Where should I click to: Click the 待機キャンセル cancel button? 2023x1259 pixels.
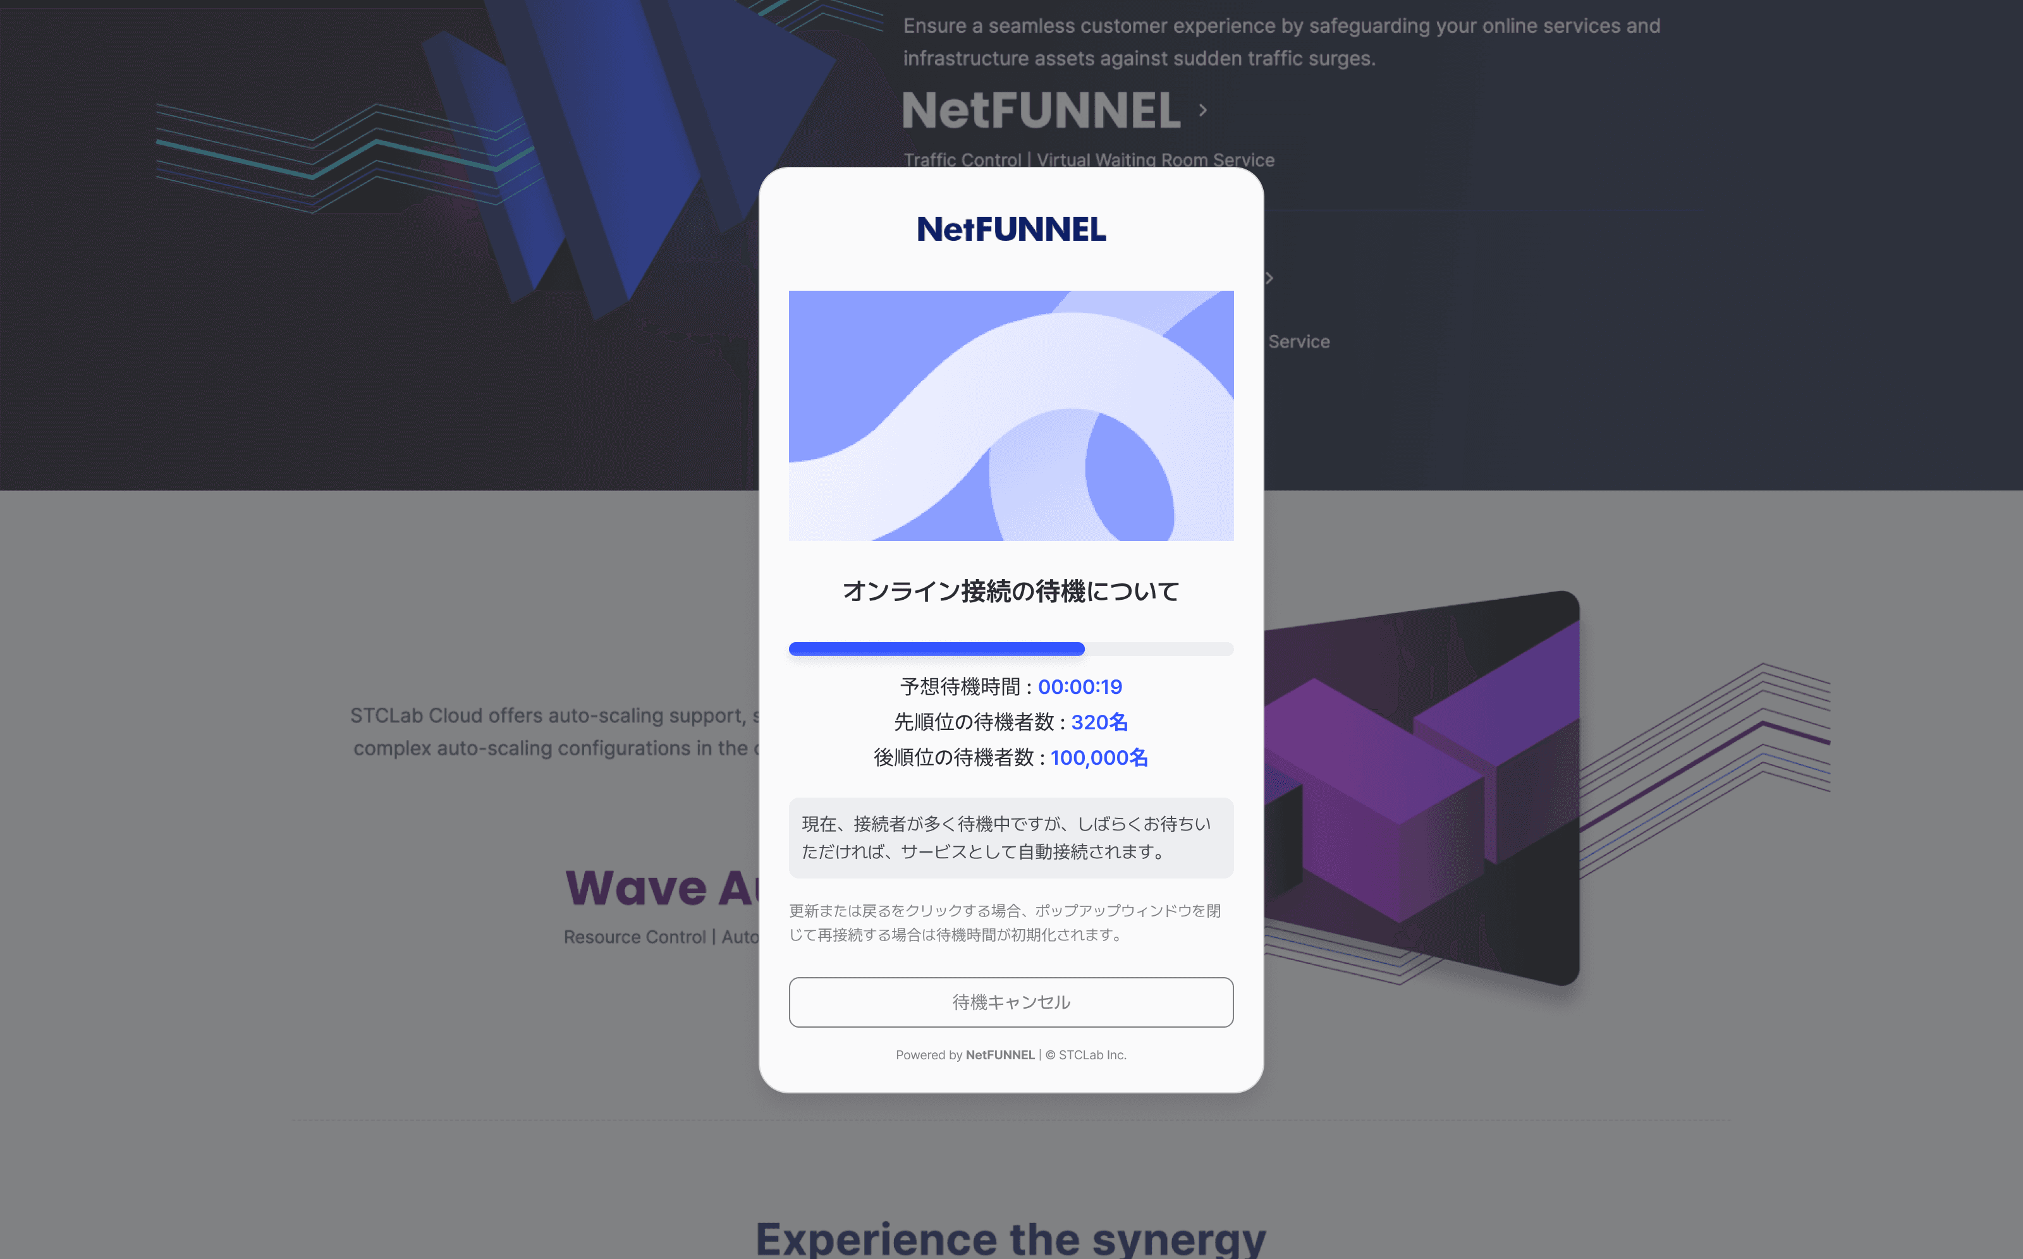tap(1011, 1001)
